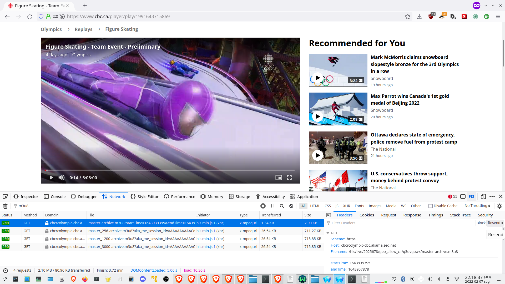Pause network request recording
The height and width of the screenshot is (284, 505).
coord(273,206)
